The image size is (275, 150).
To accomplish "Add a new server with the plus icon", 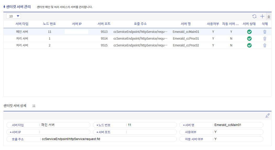I will pos(262,16).
